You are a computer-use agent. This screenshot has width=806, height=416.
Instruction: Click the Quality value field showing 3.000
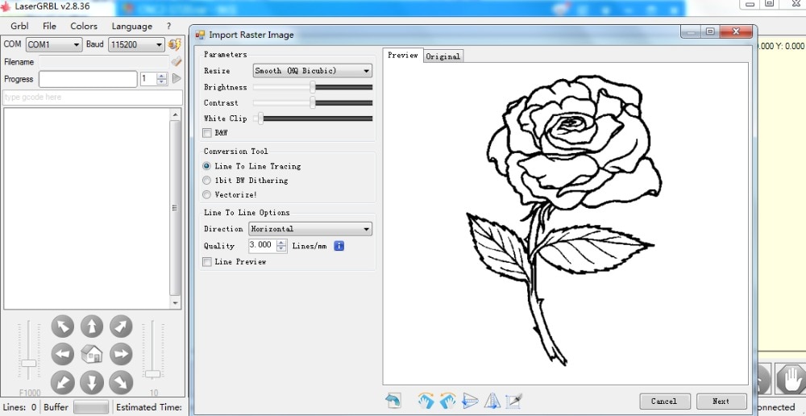pos(262,246)
